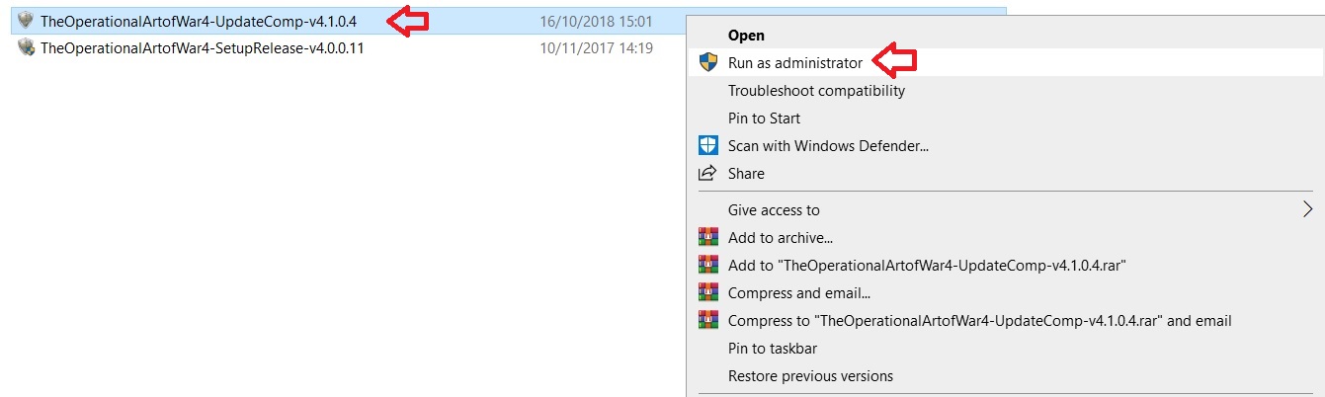Expand the Give access to submenu arrow

[x=1308, y=209]
